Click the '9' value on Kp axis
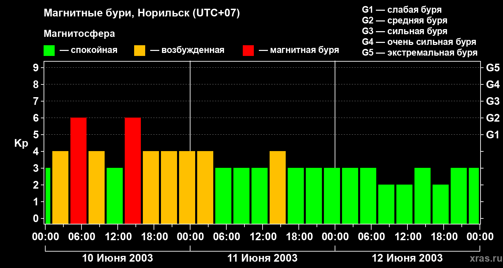The width and height of the screenshot is (503, 268). point(37,68)
